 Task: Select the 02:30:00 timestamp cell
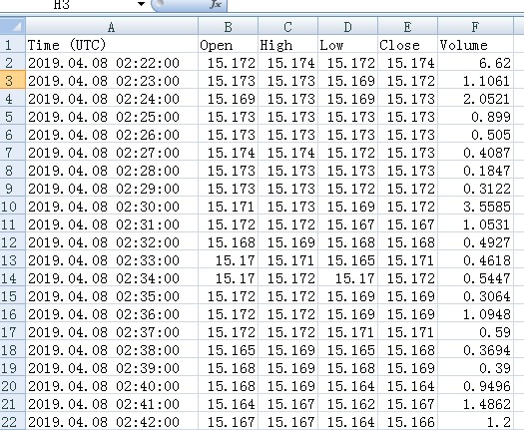pyautogui.click(x=112, y=207)
